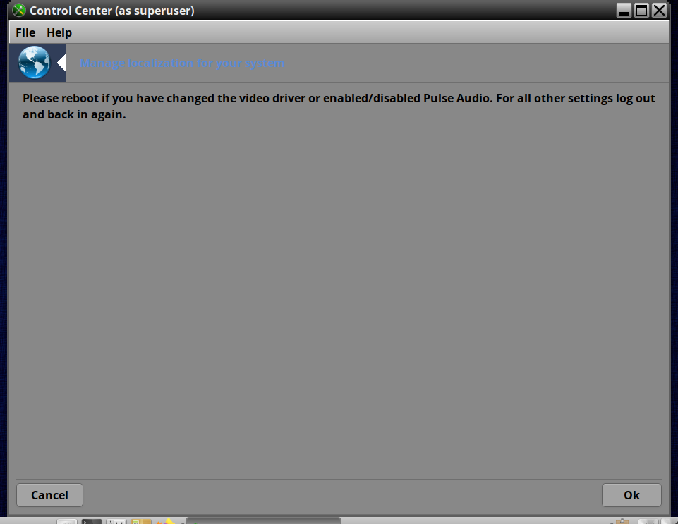
Task: Click the Control Center title bar text
Action: point(112,11)
